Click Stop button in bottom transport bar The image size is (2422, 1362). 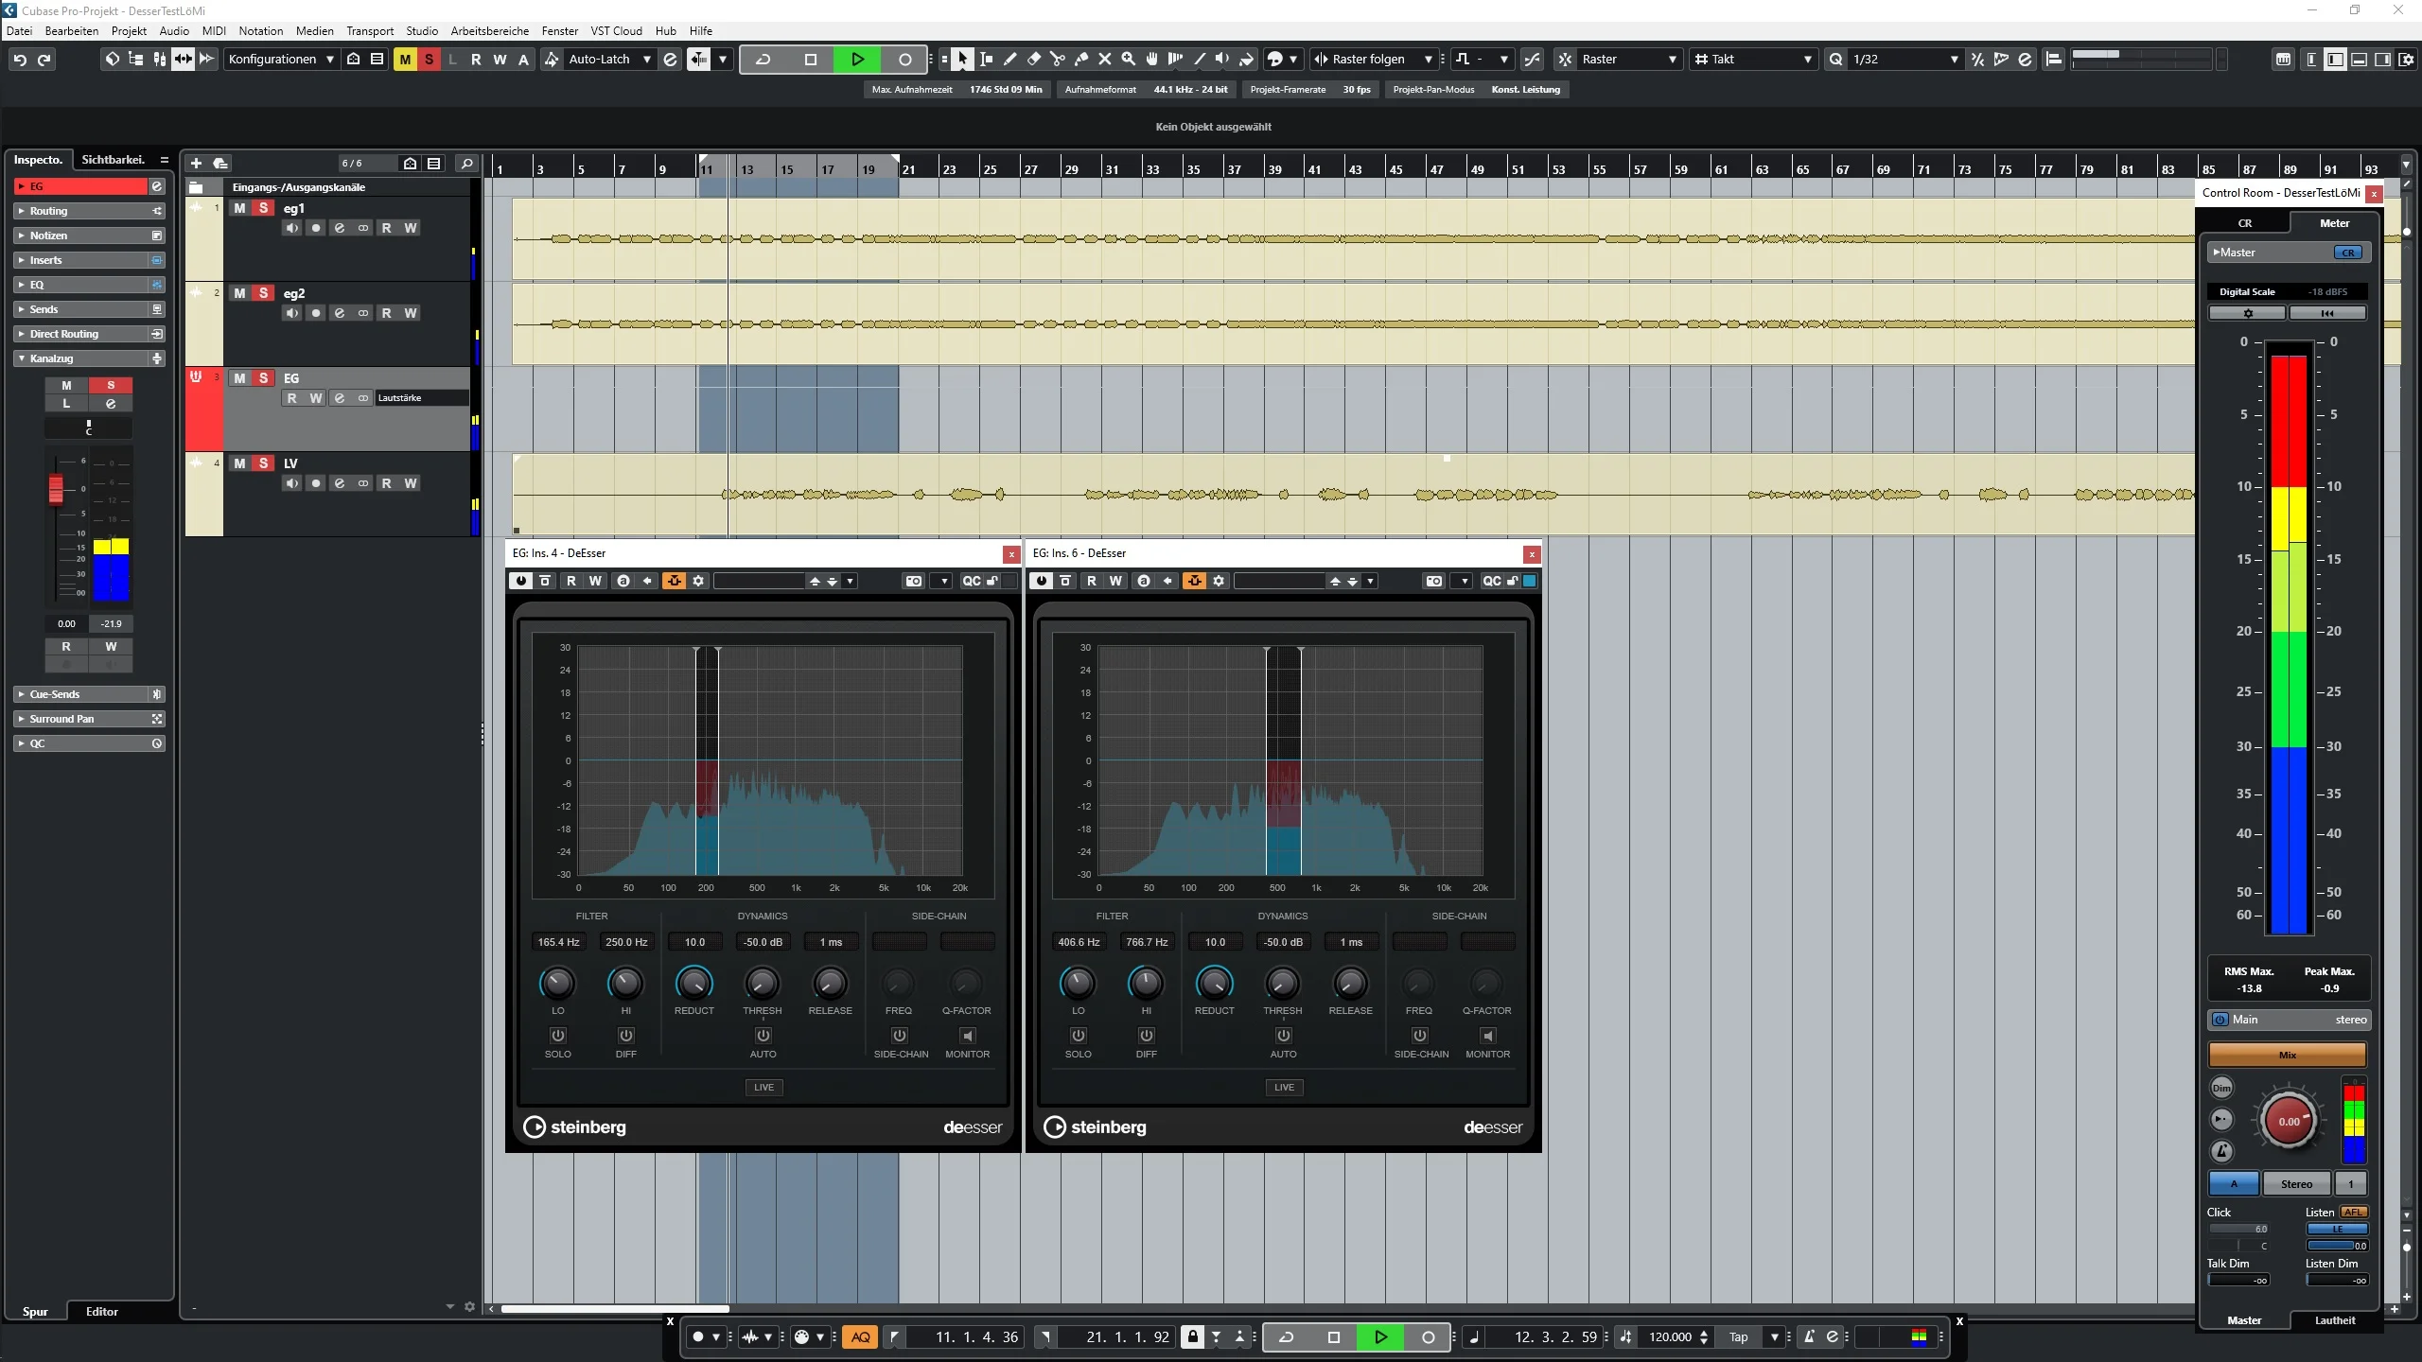point(1334,1337)
